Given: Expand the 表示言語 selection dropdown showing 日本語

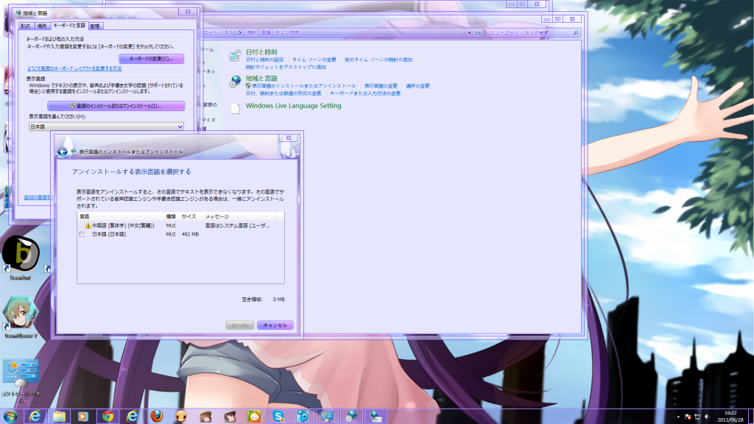Looking at the screenshot, I should 180,127.
